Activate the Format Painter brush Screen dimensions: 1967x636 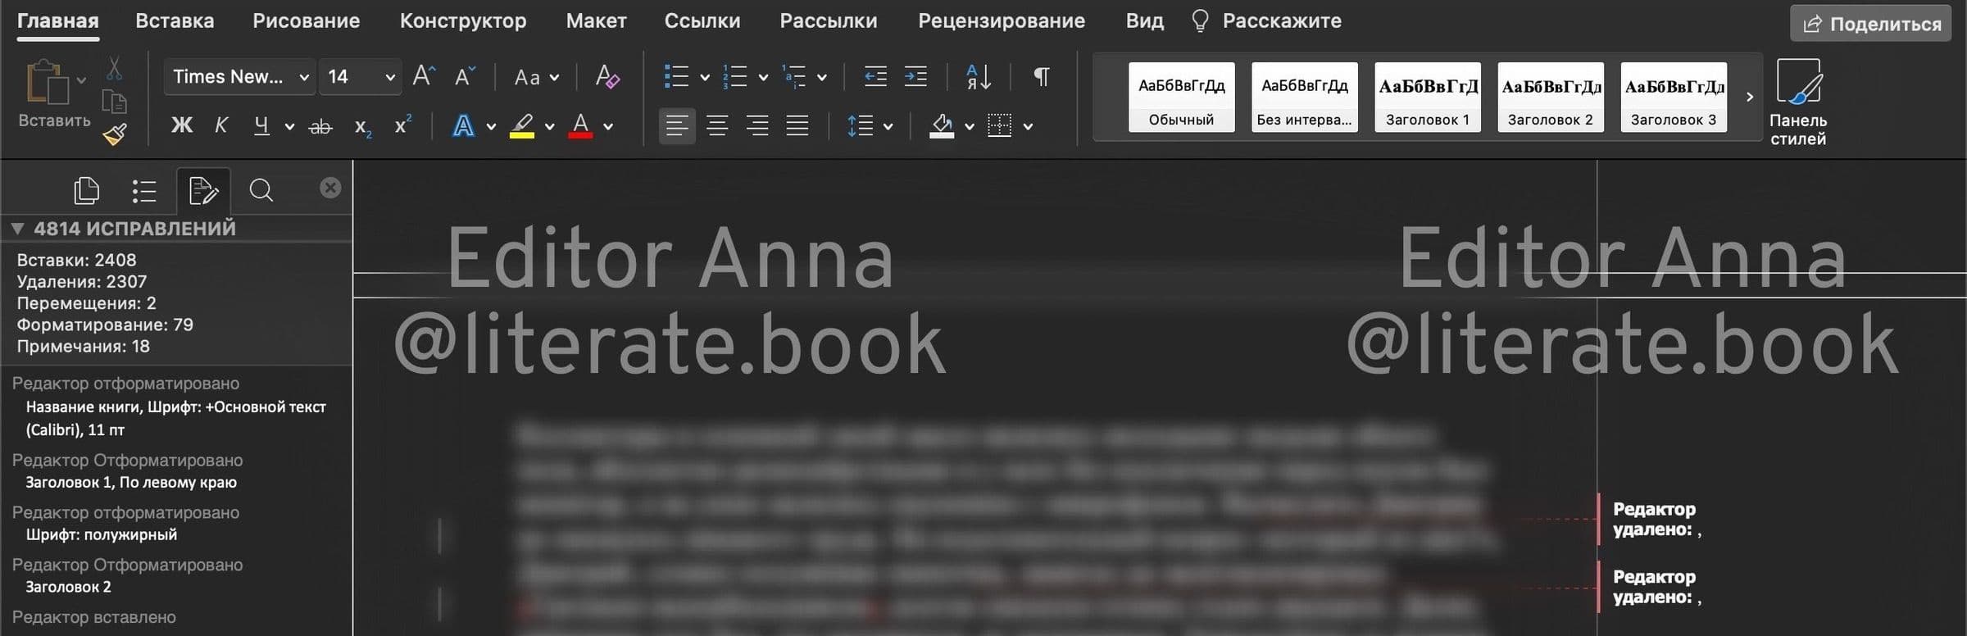pyautogui.click(x=115, y=134)
